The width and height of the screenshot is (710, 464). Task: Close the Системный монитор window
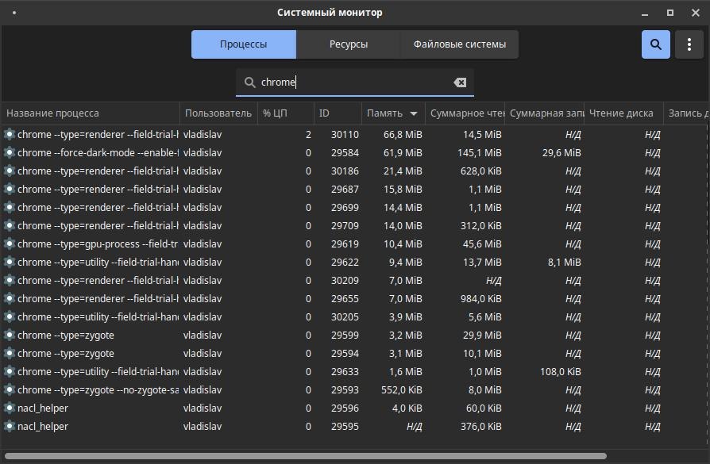coord(696,13)
